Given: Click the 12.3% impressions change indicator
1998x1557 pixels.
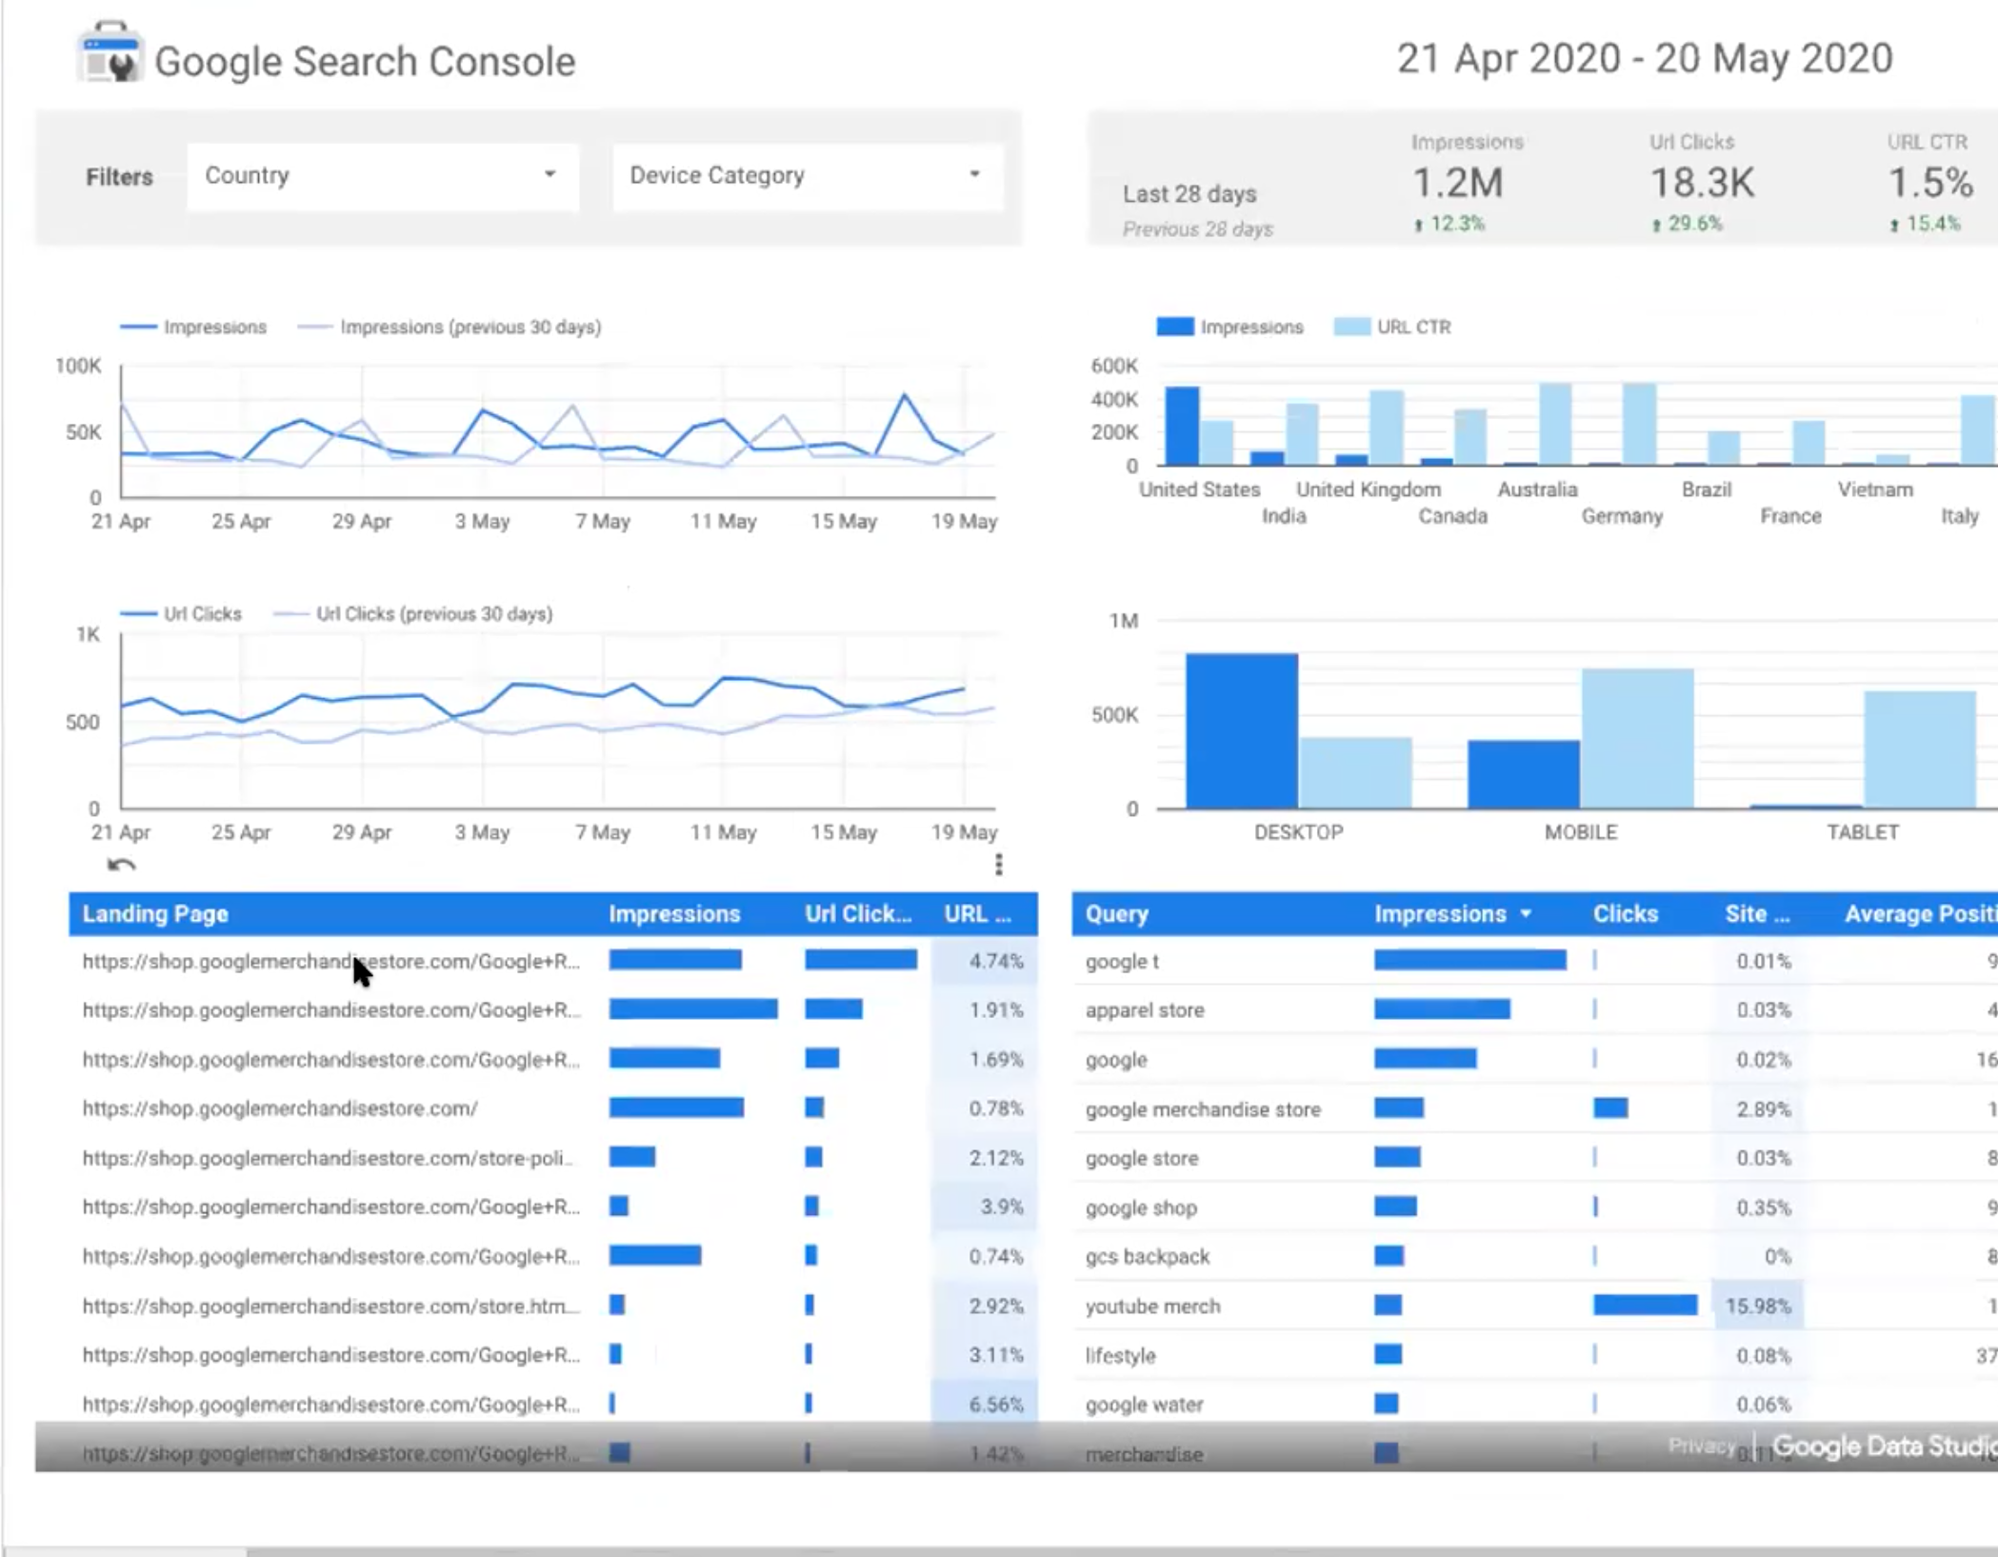Looking at the screenshot, I should click(1449, 224).
